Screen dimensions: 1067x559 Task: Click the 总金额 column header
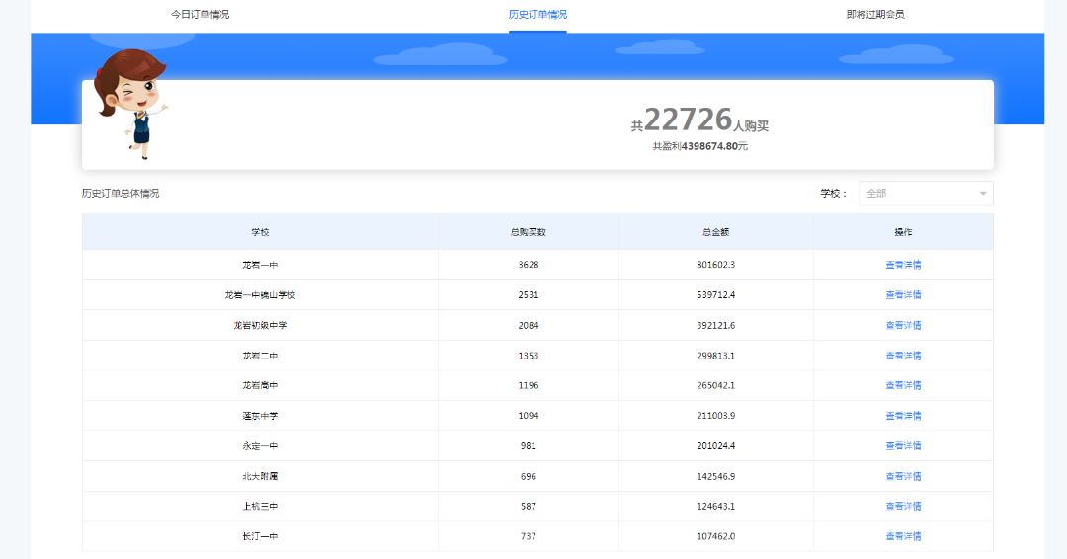point(715,232)
